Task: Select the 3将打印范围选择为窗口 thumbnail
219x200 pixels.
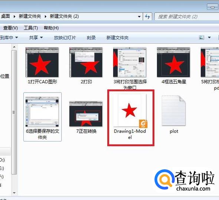Action: pyautogui.click(x=130, y=62)
